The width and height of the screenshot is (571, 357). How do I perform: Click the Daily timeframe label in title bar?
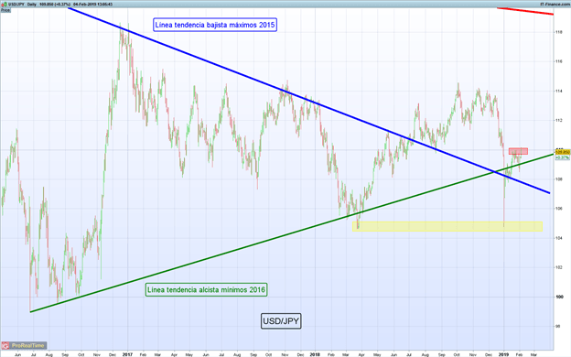32,5
